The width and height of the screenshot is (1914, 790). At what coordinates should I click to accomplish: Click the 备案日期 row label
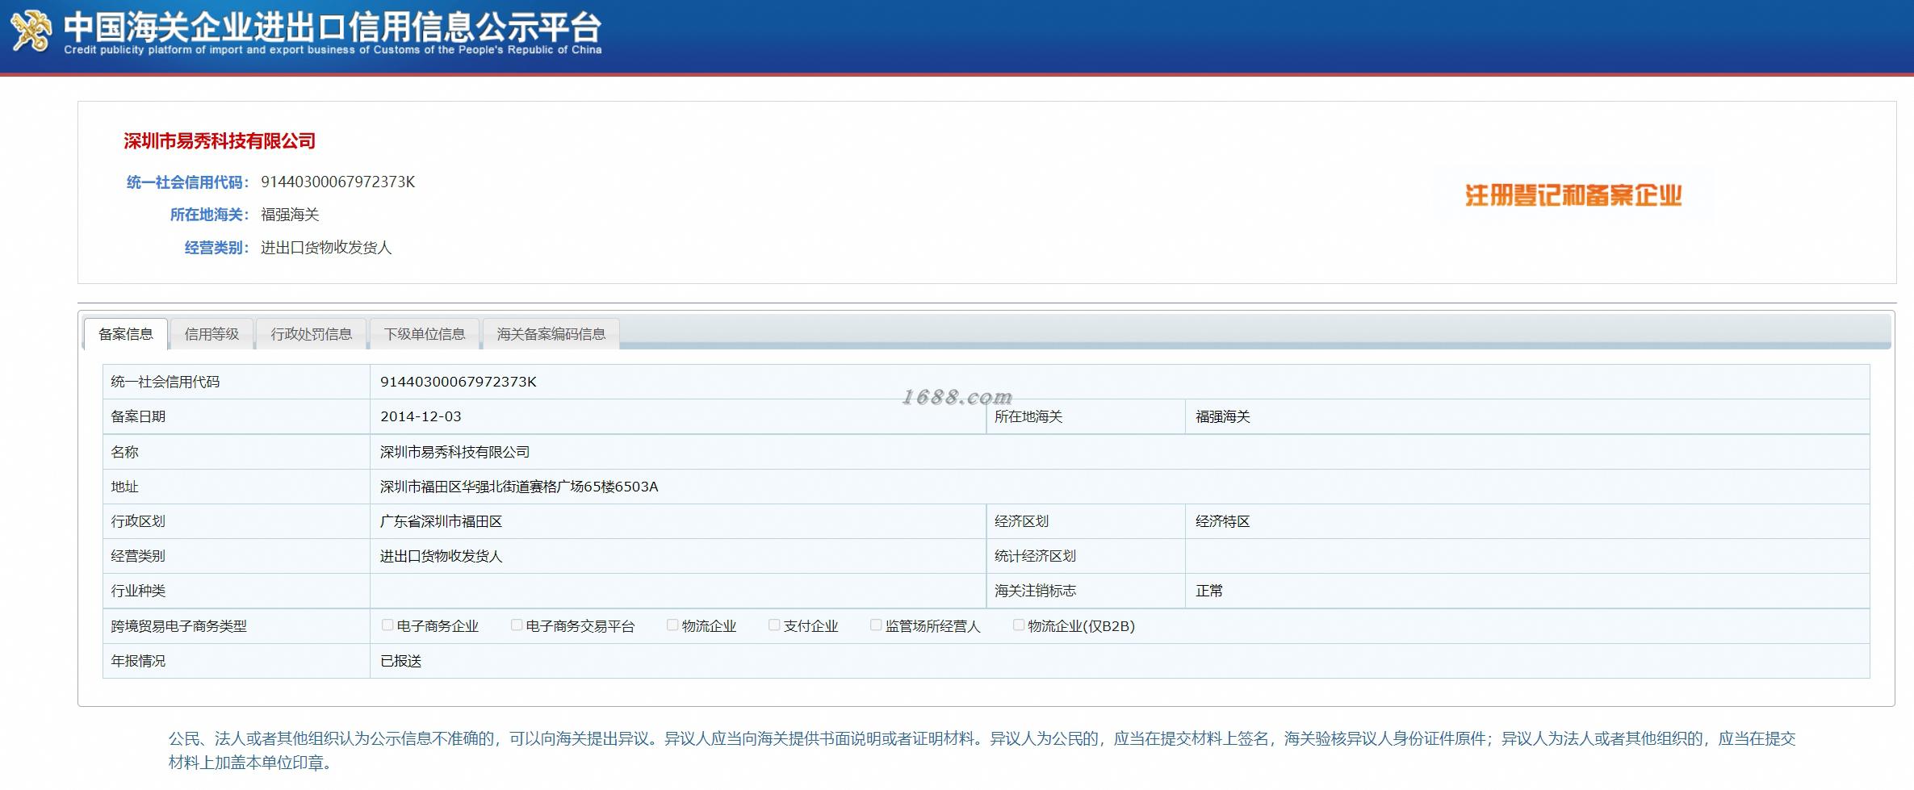coord(138,416)
